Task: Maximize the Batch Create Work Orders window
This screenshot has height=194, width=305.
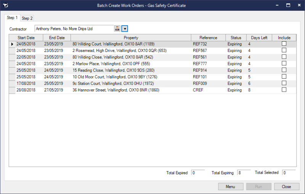Action: tap(288, 5)
